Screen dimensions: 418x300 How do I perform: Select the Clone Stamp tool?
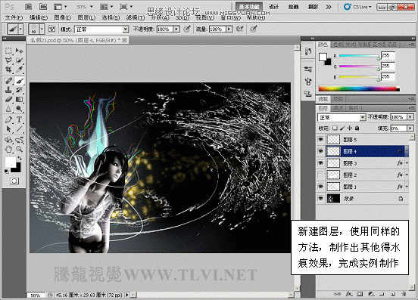click(x=8, y=90)
